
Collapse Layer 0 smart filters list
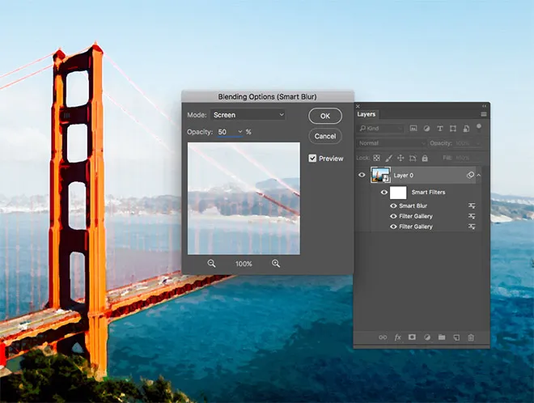479,175
